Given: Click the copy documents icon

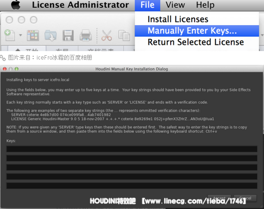Looking at the screenshot, I should 124,35.
